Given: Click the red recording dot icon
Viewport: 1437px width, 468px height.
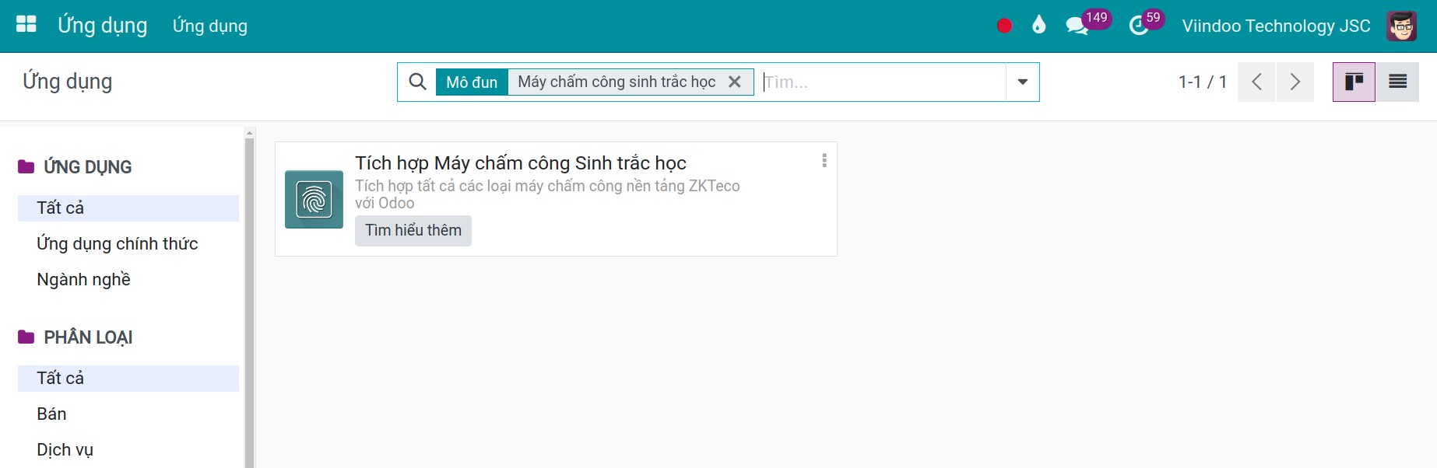Looking at the screenshot, I should 1004,26.
